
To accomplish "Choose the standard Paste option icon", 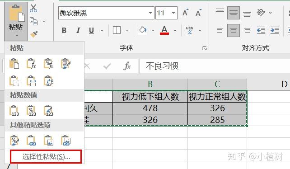I will pyautogui.click(x=14, y=64).
